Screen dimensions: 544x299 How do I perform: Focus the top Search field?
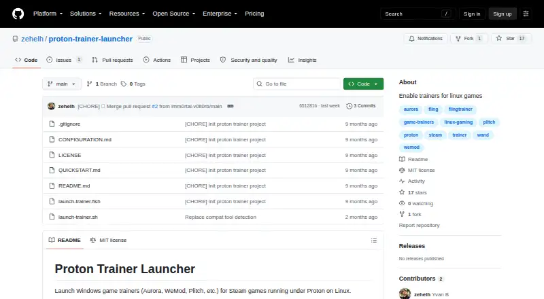(418, 14)
